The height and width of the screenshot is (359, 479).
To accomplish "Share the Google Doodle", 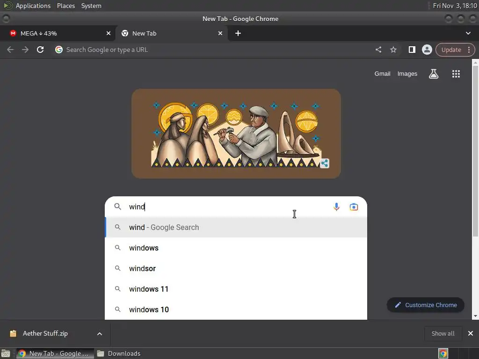I will [x=325, y=163].
